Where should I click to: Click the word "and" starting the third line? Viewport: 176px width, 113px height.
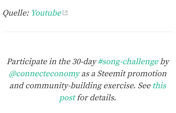(x=17, y=86)
